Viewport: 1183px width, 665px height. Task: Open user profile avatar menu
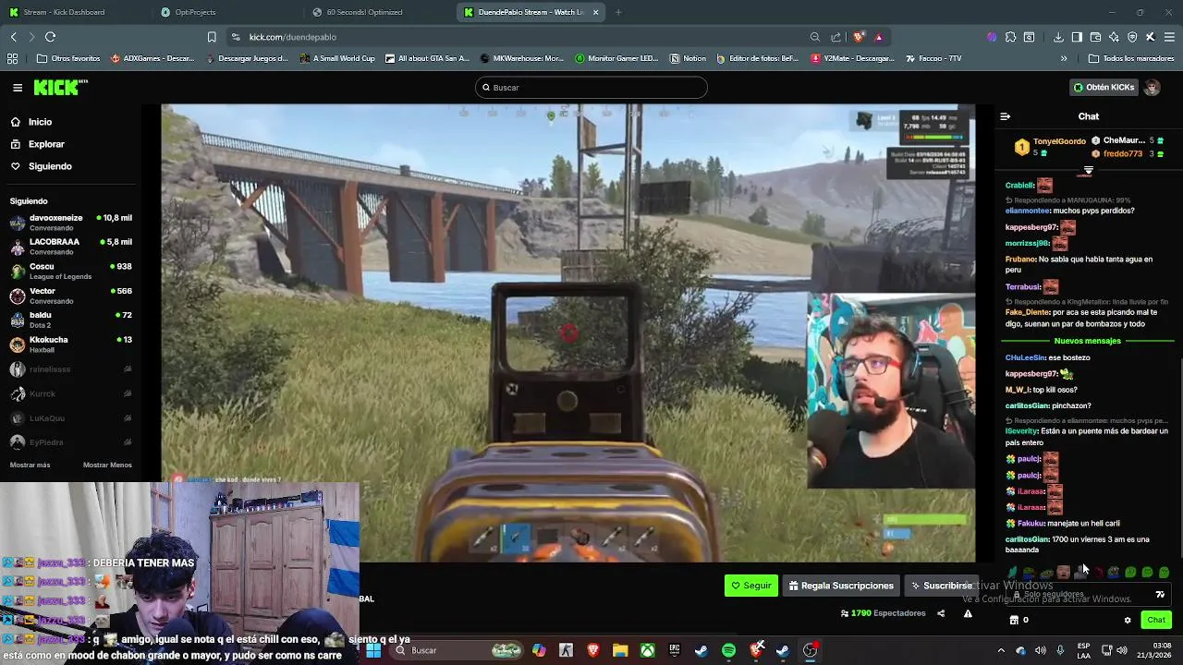[x=1152, y=88]
